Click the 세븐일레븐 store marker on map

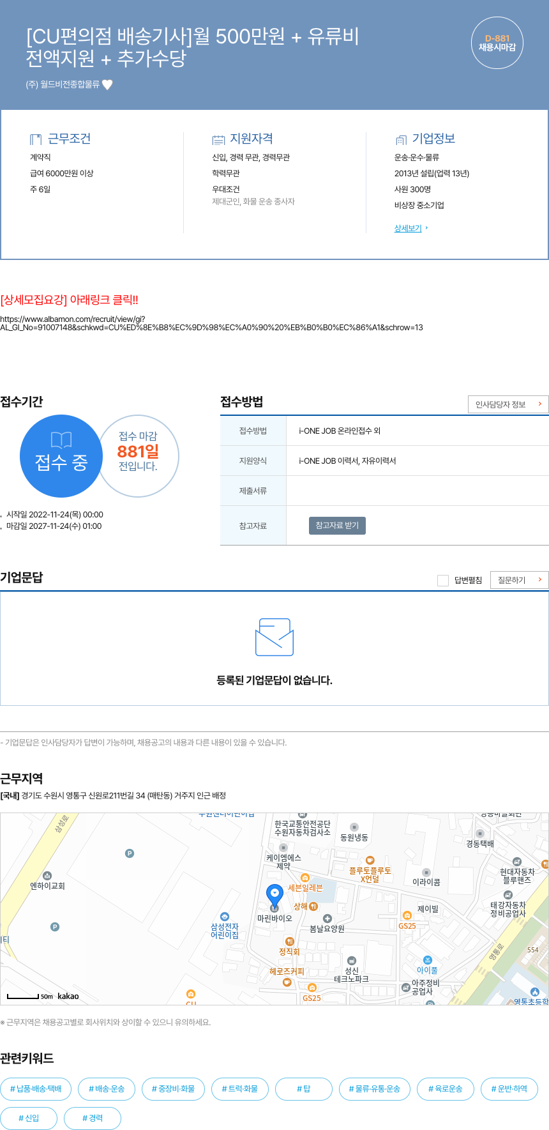click(305, 878)
